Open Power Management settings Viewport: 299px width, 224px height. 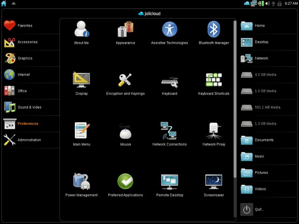81,182
